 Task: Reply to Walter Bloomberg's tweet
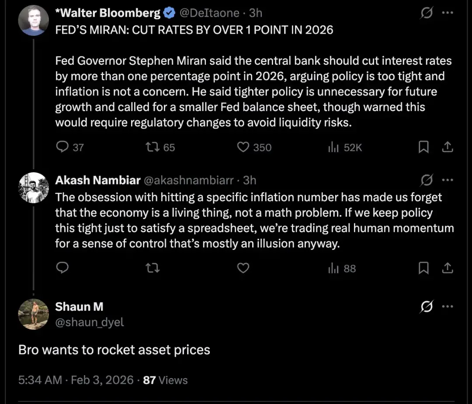coord(62,147)
